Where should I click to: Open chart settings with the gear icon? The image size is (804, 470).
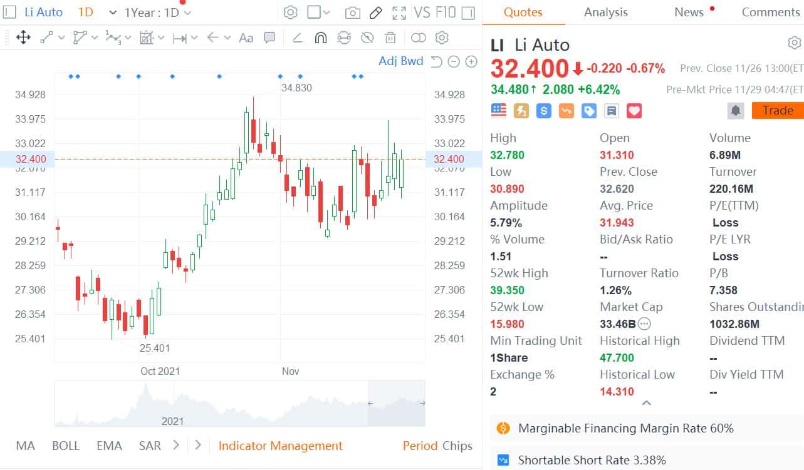(290, 11)
